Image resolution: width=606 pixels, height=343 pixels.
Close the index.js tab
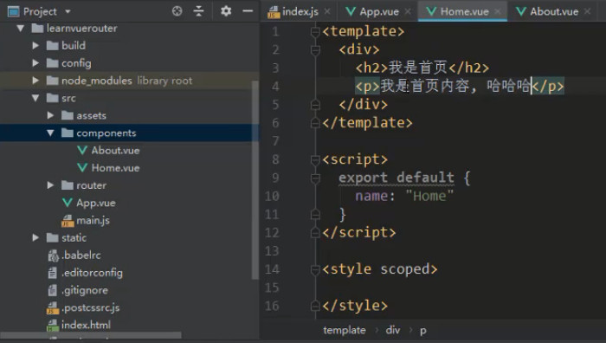327,11
